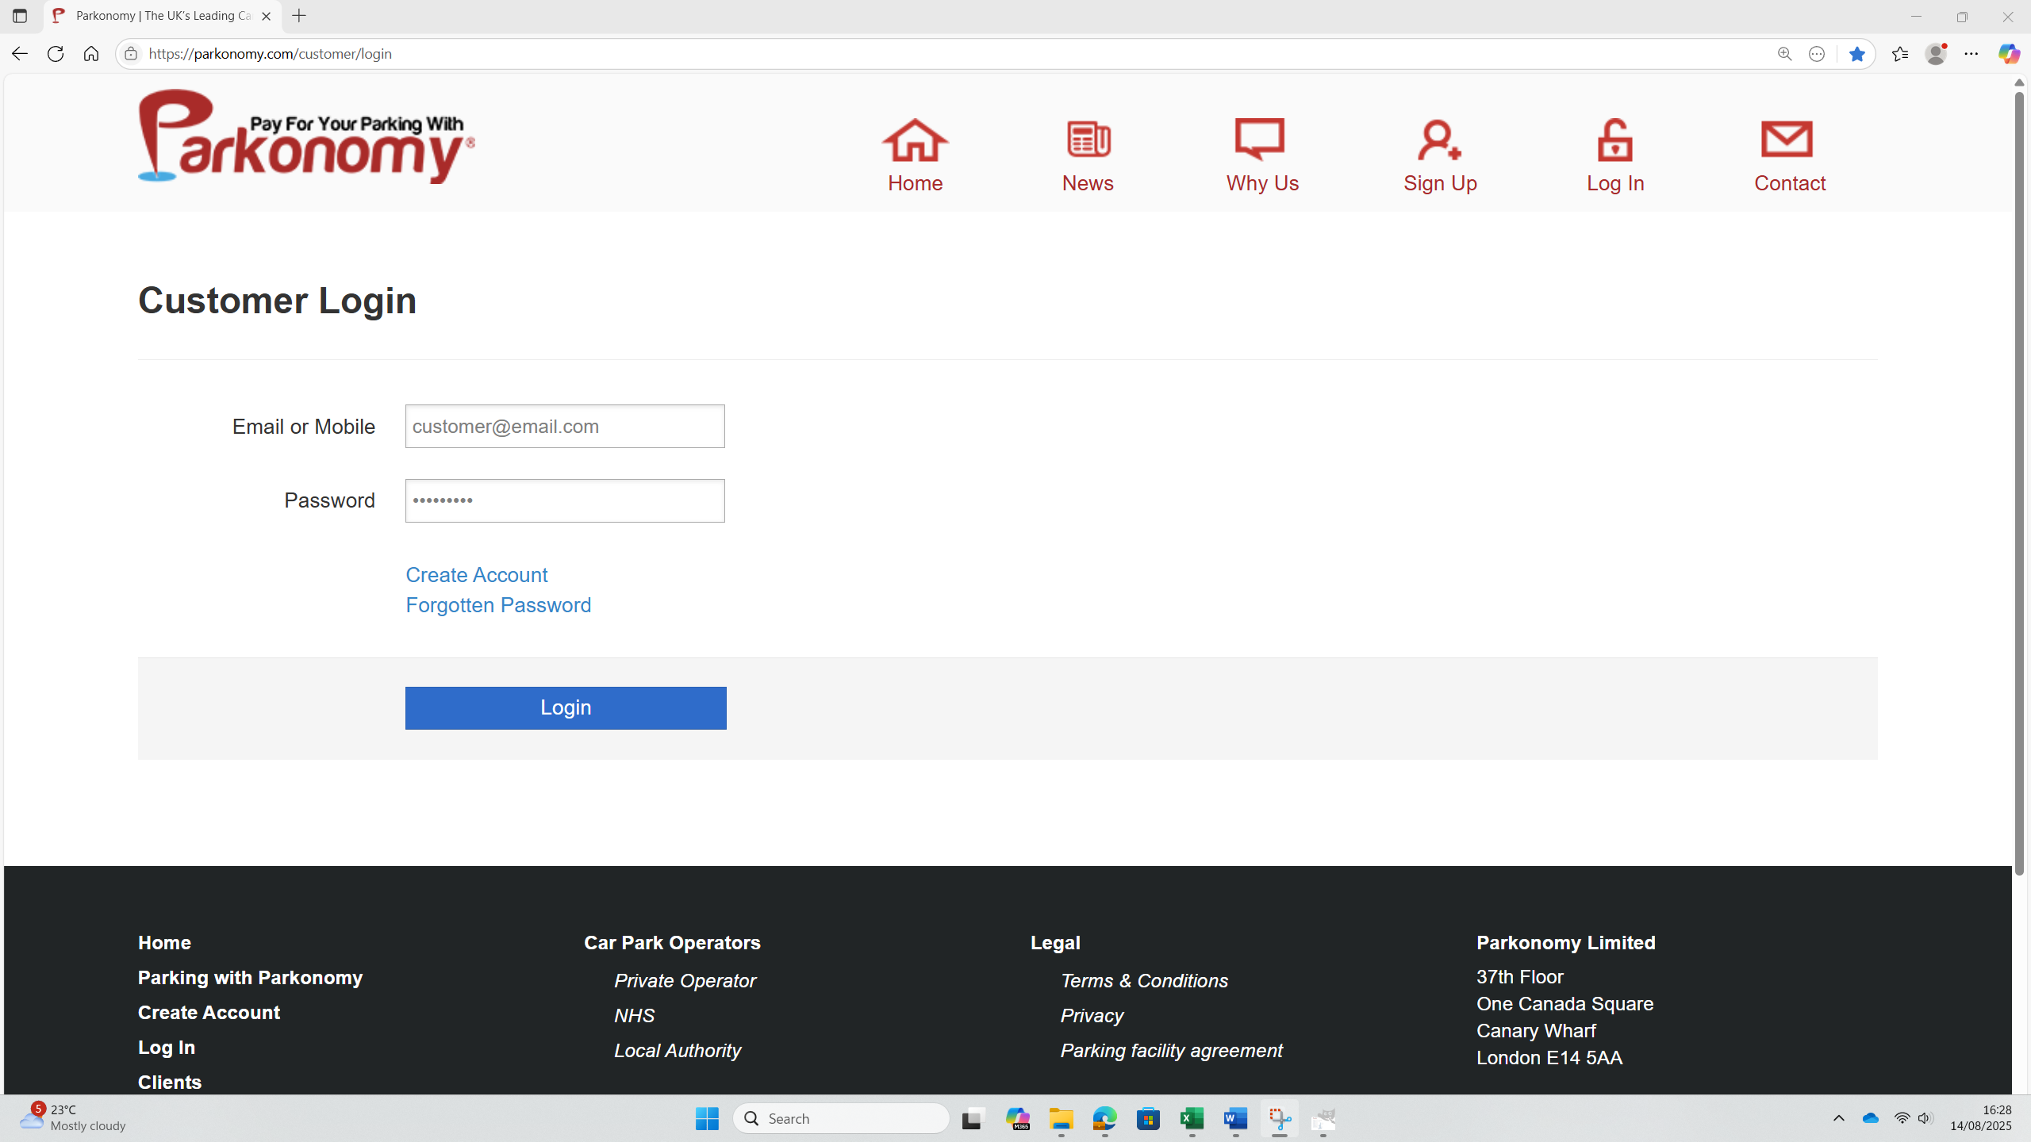
Task: Click the Log In navigation label
Action: 1615,183
